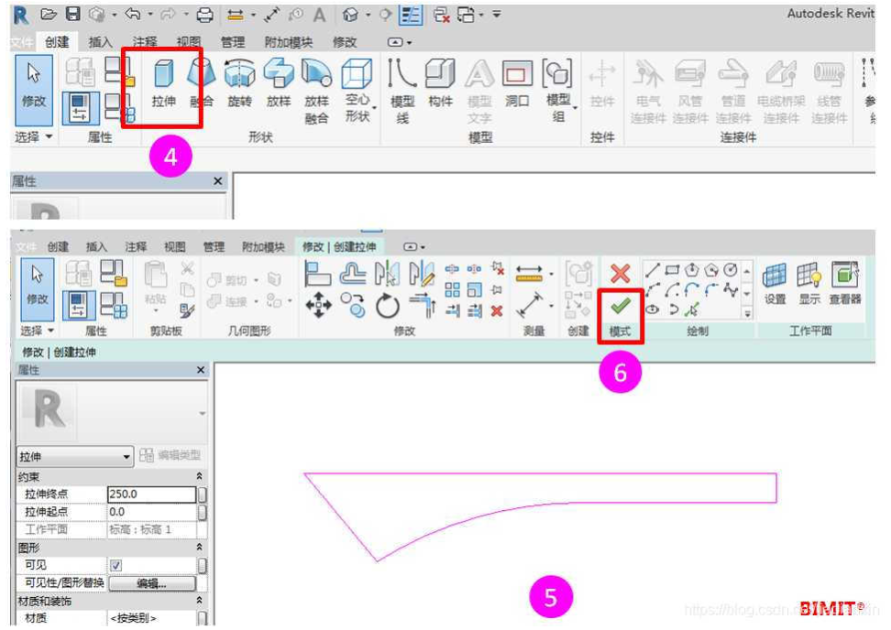Screen dimensions: 891x630
Task: Toggle the 可见 (Visible) checkbox
Action: click(x=115, y=566)
